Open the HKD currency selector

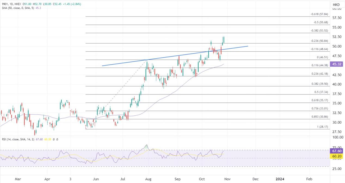coord(336,5)
